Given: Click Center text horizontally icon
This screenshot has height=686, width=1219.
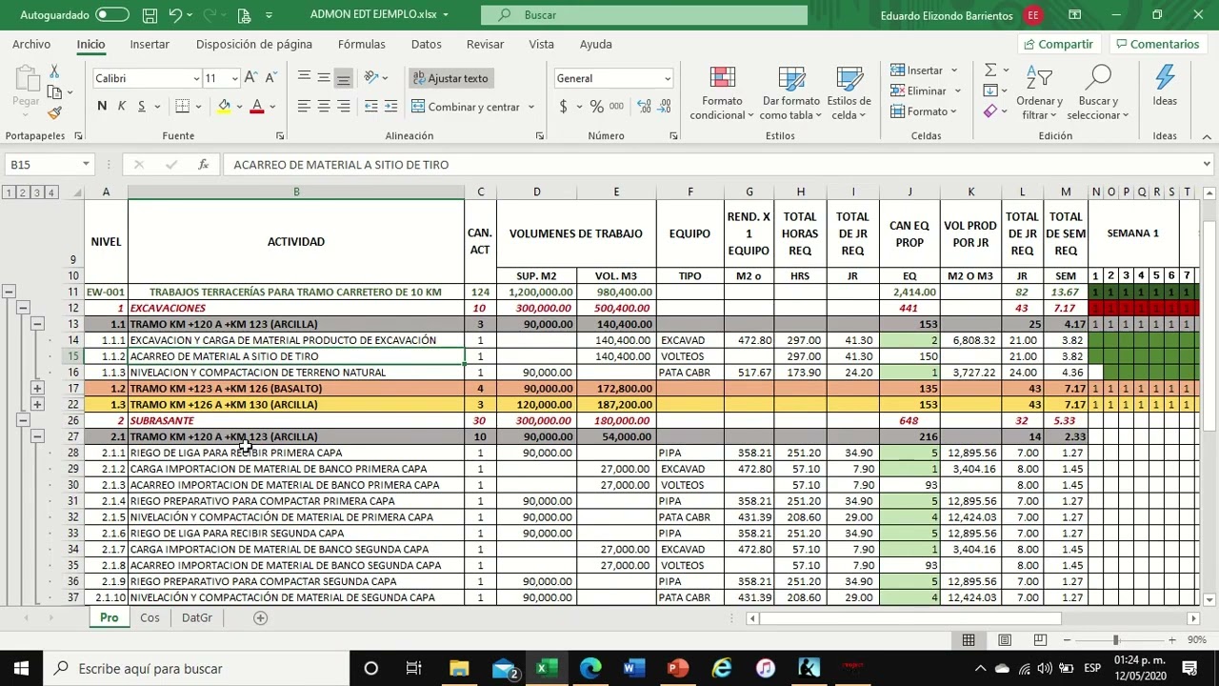Looking at the screenshot, I should coord(324,106).
